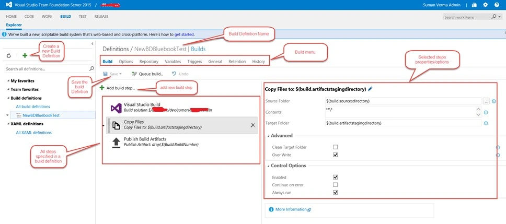
Task: Show info for Contents field
Action: (x=486, y=112)
